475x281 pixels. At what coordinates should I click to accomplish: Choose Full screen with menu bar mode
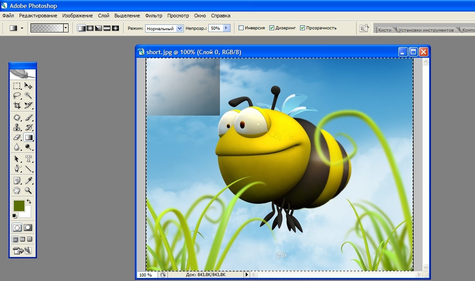coord(22,239)
